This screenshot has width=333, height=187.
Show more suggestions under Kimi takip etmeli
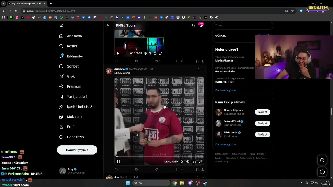tap(226, 144)
